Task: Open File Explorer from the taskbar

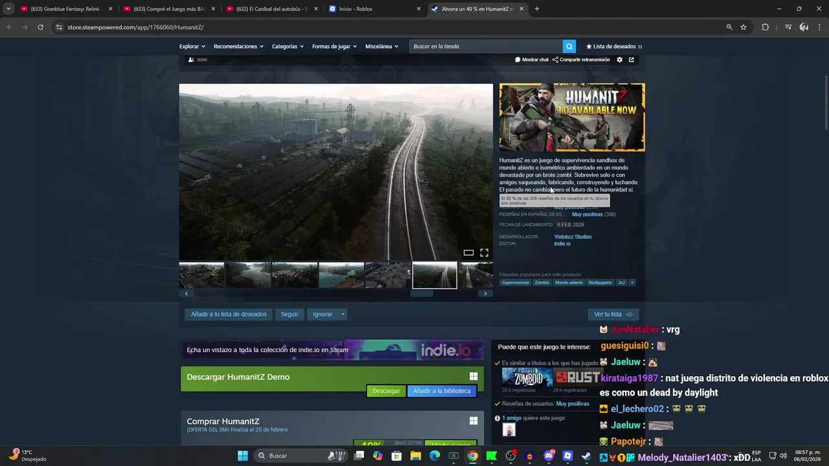Action: (416, 456)
